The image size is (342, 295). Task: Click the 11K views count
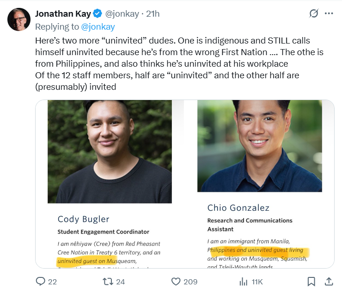(256, 282)
